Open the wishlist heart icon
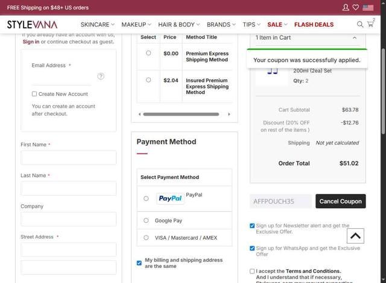 tap(355, 7)
